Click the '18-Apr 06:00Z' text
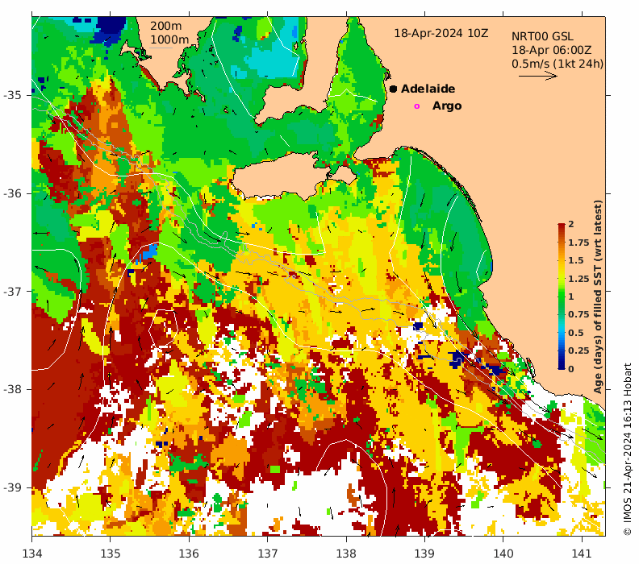Viewport: 639px width, 564px height. click(x=551, y=50)
